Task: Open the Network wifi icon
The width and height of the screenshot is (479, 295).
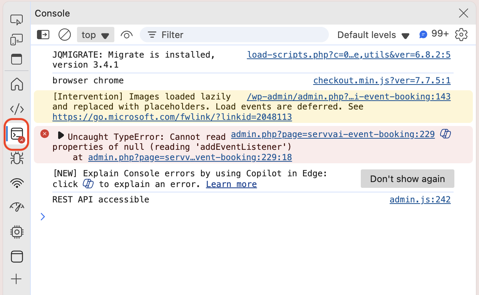Action: pos(16,183)
